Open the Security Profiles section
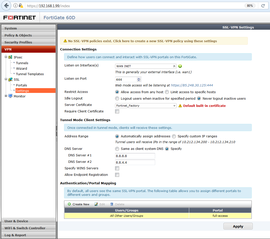The image size is (270, 239). [x=29, y=42]
